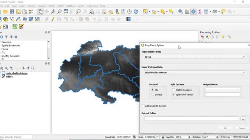Open Identify Features tool
Screen dimensions: 250x140
coord(180,12)
